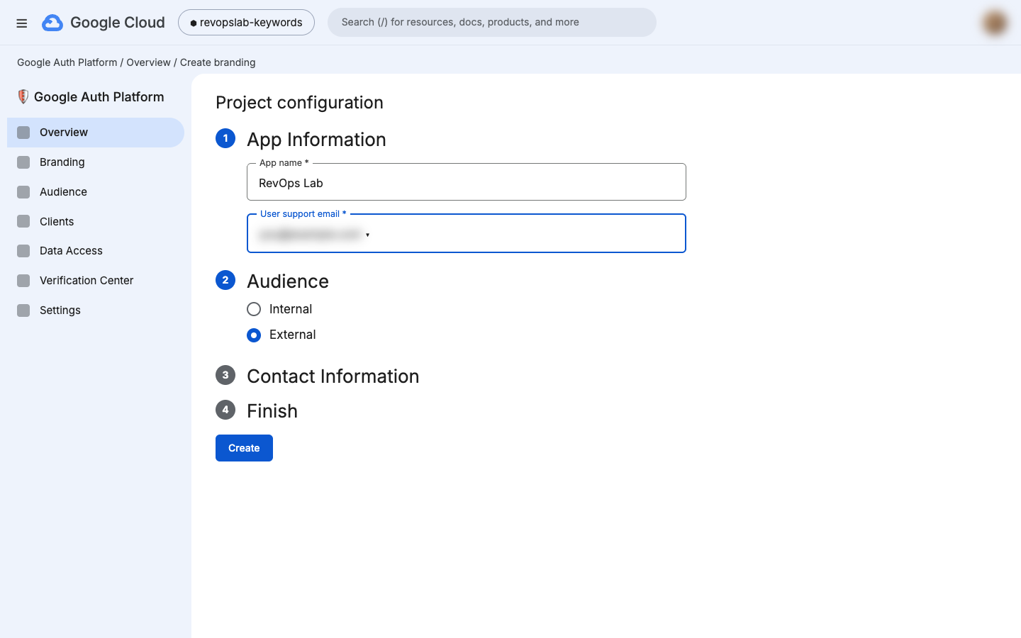Click the Clients sidebar icon
The height and width of the screenshot is (638, 1021).
(x=23, y=222)
